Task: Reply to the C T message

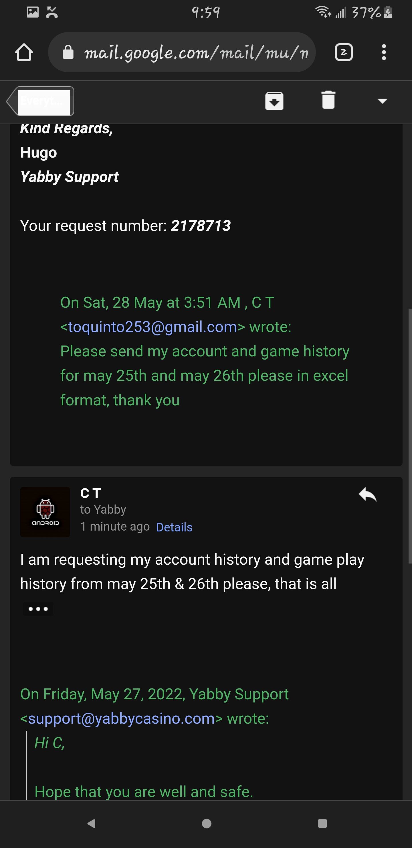Action: 367,494
